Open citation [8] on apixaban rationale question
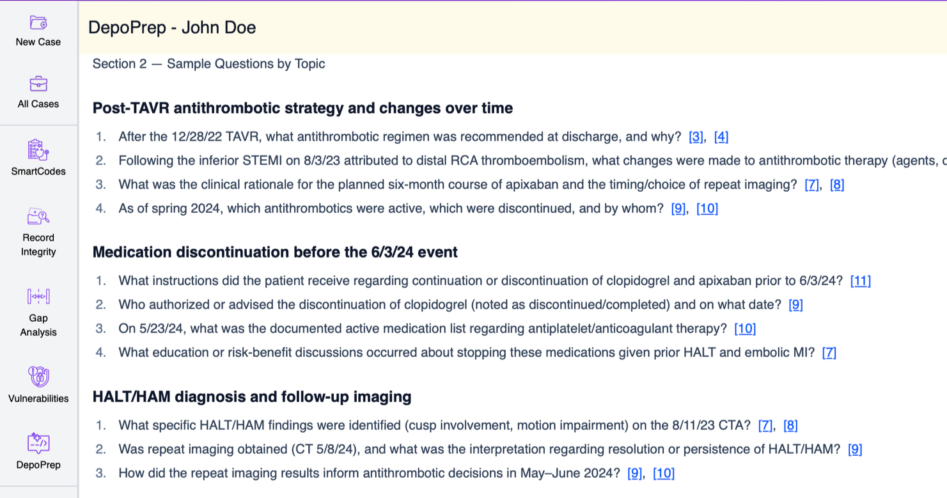 (x=837, y=185)
